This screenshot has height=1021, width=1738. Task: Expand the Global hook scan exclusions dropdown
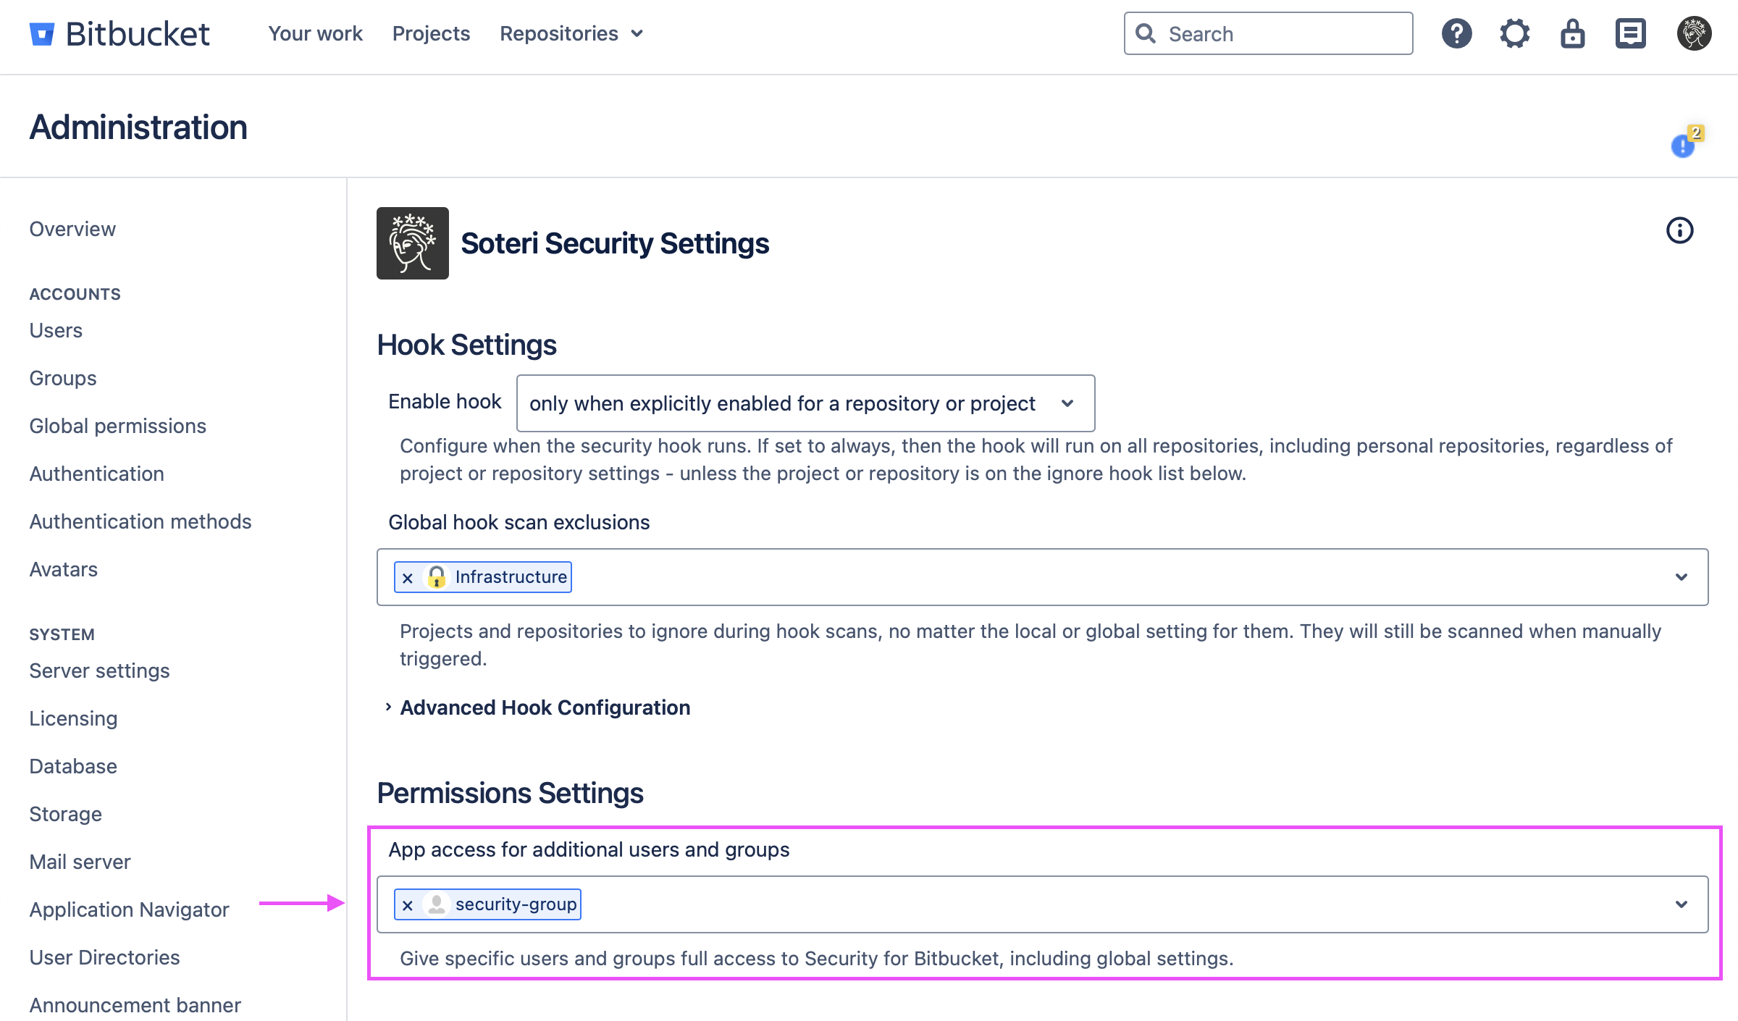[x=1682, y=577]
